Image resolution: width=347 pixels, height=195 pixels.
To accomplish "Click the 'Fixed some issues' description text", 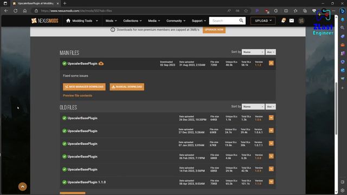I will [x=75, y=76].
